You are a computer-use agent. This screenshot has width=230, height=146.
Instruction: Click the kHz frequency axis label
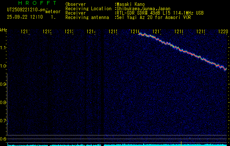(4, 29)
